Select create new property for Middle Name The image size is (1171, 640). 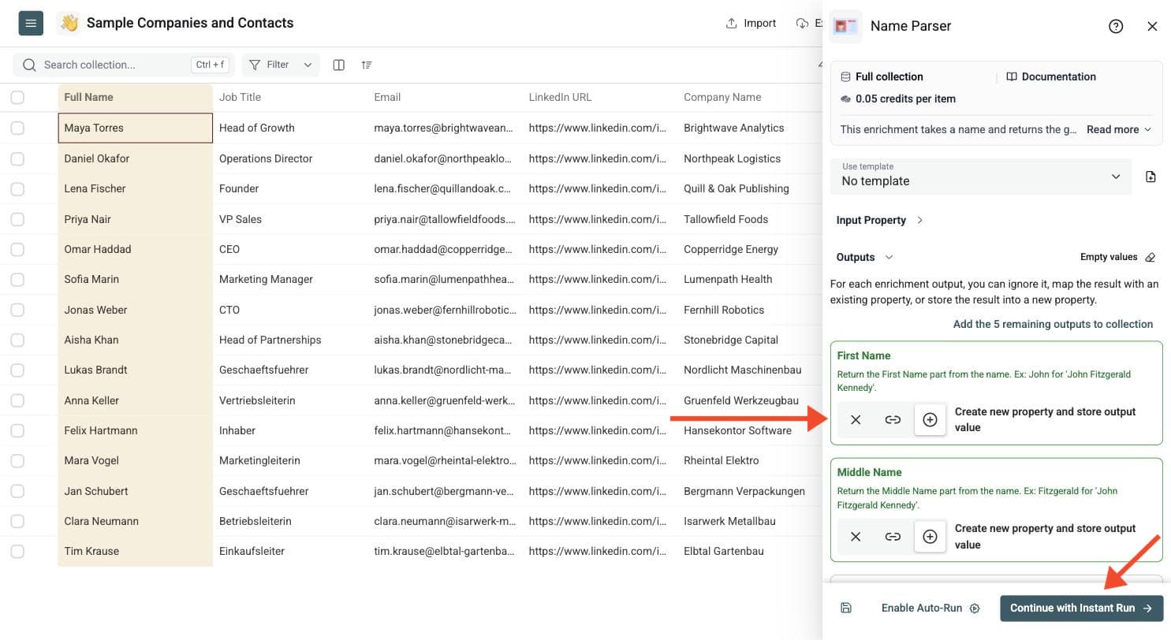point(930,537)
